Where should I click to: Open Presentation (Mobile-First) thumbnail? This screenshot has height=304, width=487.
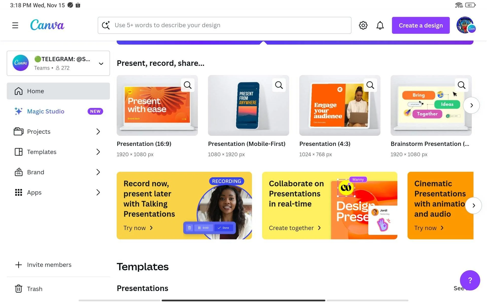(249, 105)
